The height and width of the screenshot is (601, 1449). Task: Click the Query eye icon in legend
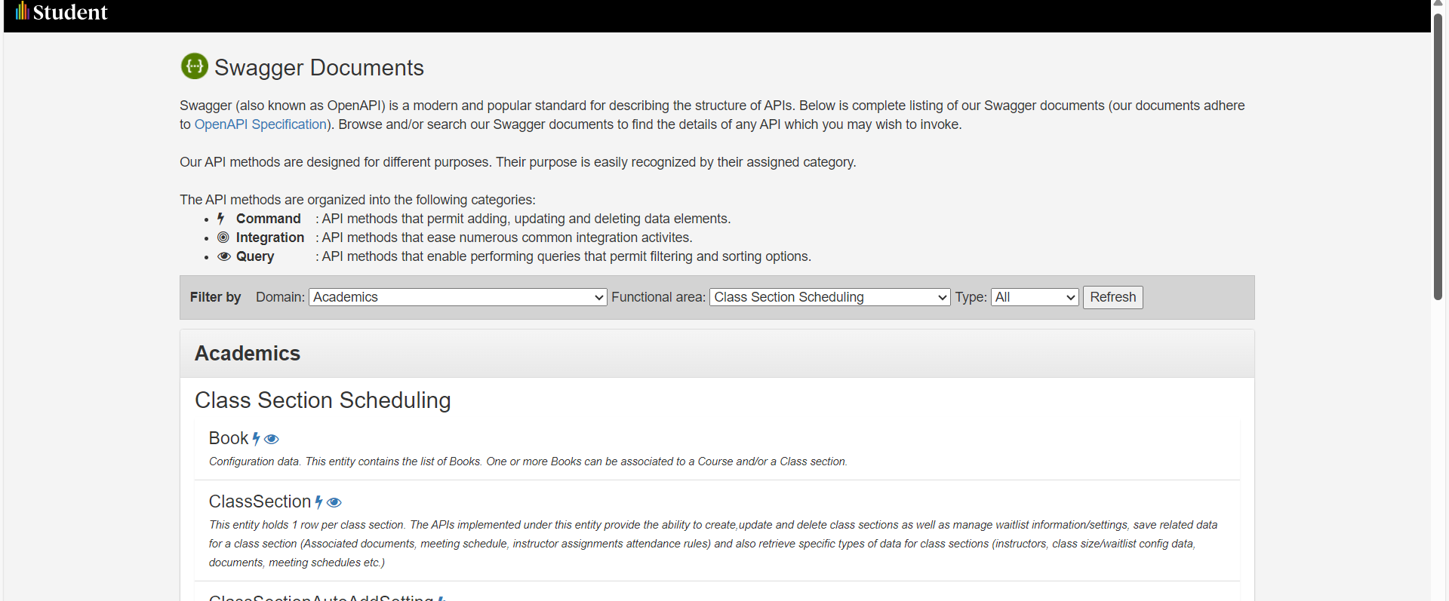tap(224, 256)
